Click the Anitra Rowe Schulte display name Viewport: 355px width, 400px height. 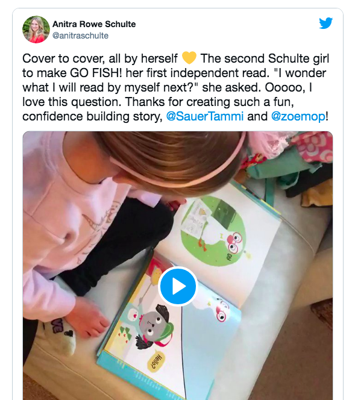coord(94,24)
